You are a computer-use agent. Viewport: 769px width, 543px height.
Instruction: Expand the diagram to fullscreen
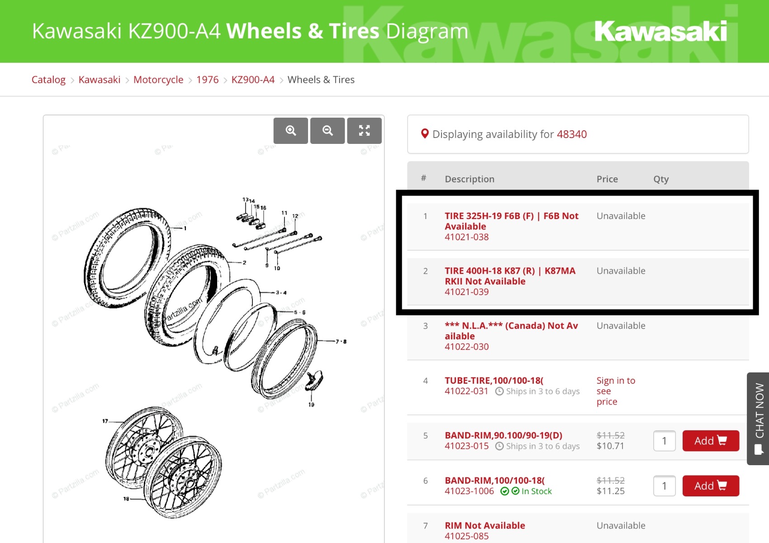[x=364, y=131]
